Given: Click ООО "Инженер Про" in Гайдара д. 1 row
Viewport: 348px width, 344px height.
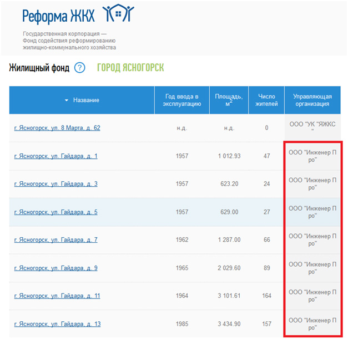Looking at the screenshot, I should [x=312, y=156].
